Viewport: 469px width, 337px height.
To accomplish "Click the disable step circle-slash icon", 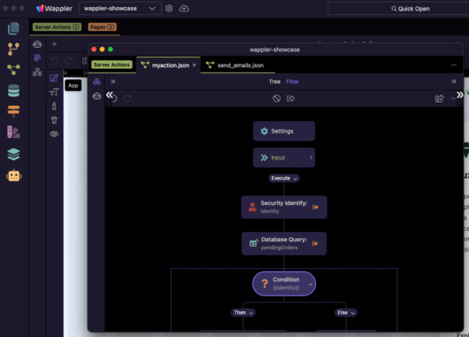I will pyautogui.click(x=277, y=98).
